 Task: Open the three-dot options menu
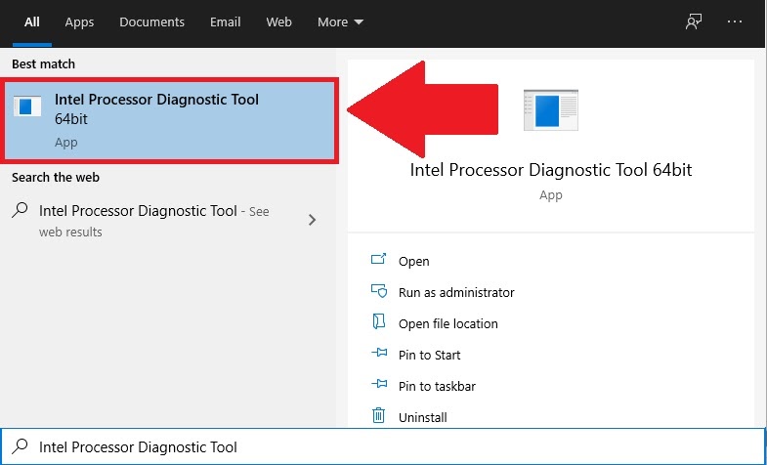(x=735, y=22)
